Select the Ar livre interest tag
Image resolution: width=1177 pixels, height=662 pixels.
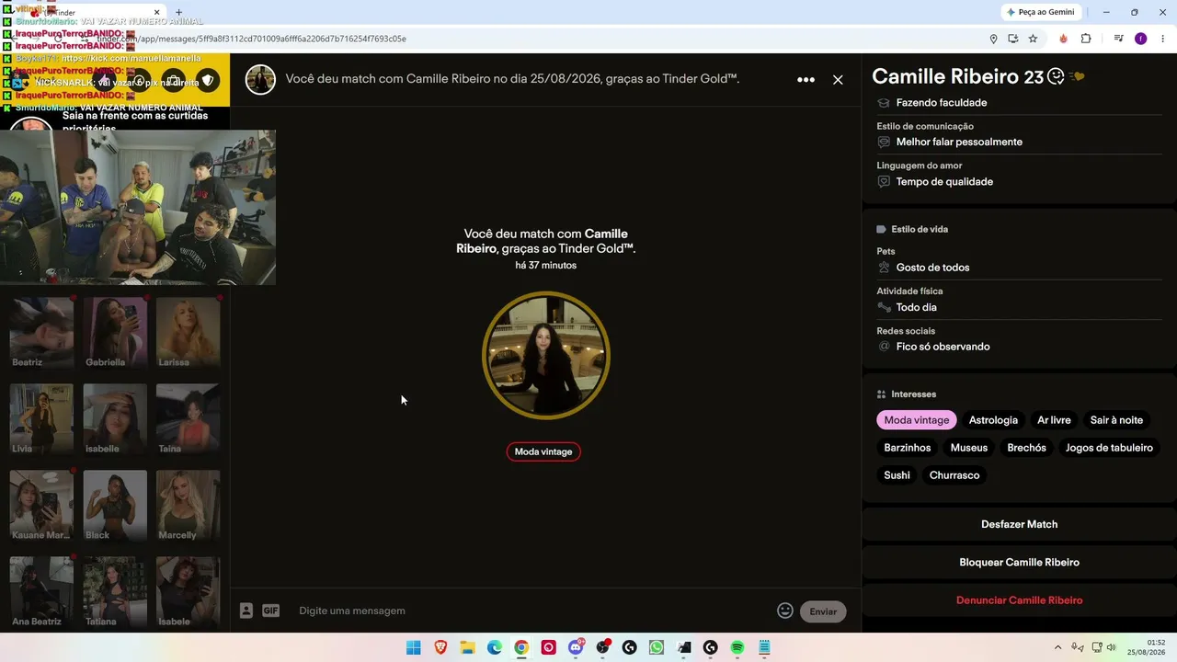(1054, 420)
